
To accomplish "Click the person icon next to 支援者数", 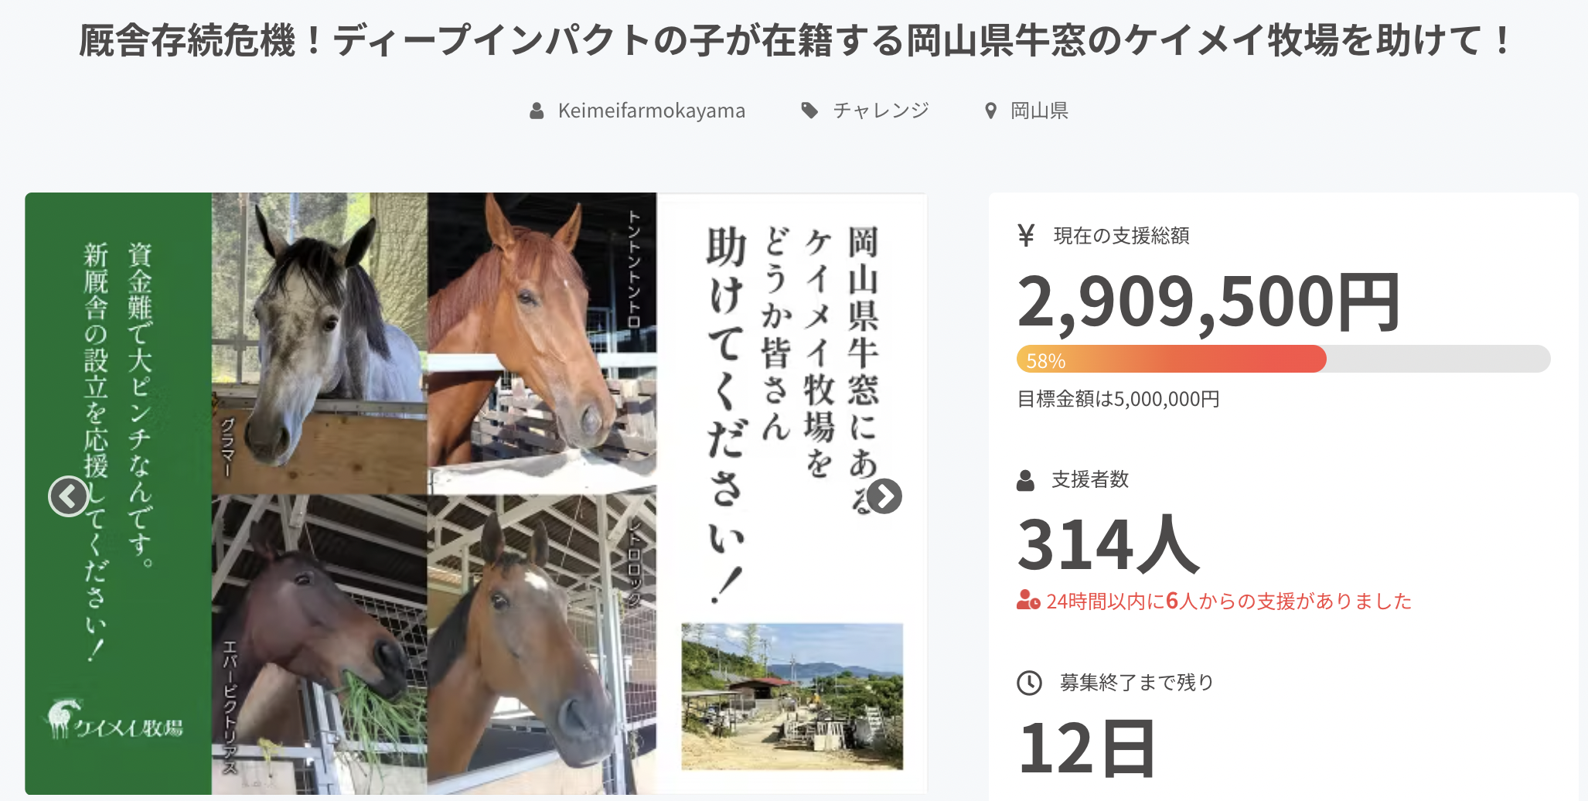I will 1025,480.
